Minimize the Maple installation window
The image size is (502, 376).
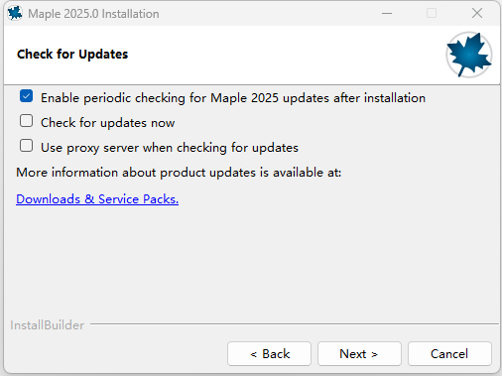point(387,14)
